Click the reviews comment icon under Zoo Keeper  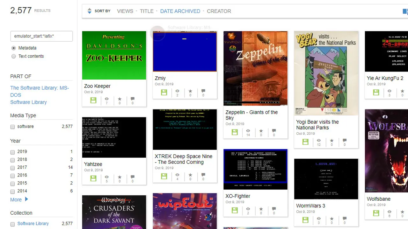[x=133, y=99]
